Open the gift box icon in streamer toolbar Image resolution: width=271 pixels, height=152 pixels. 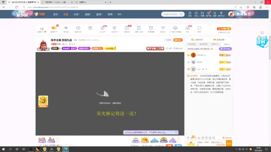click(x=90, y=28)
